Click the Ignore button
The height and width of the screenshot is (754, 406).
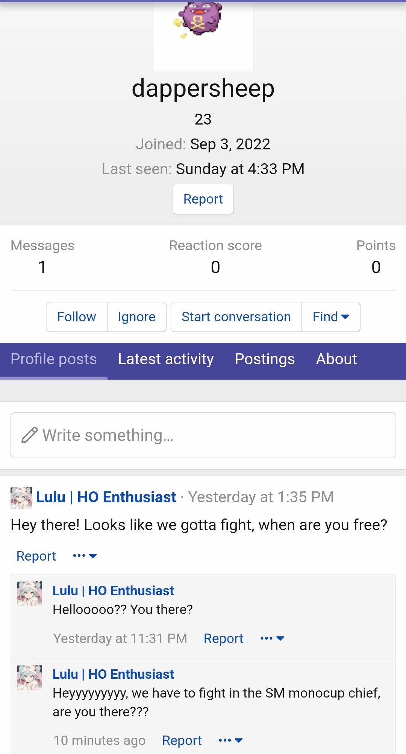point(136,317)
